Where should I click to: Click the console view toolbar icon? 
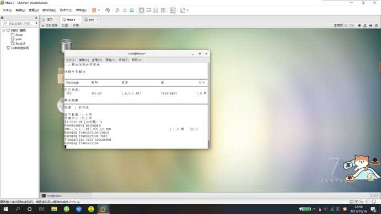173,10
